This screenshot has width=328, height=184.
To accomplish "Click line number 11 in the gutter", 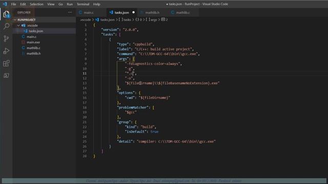I will tap(85, 73).
